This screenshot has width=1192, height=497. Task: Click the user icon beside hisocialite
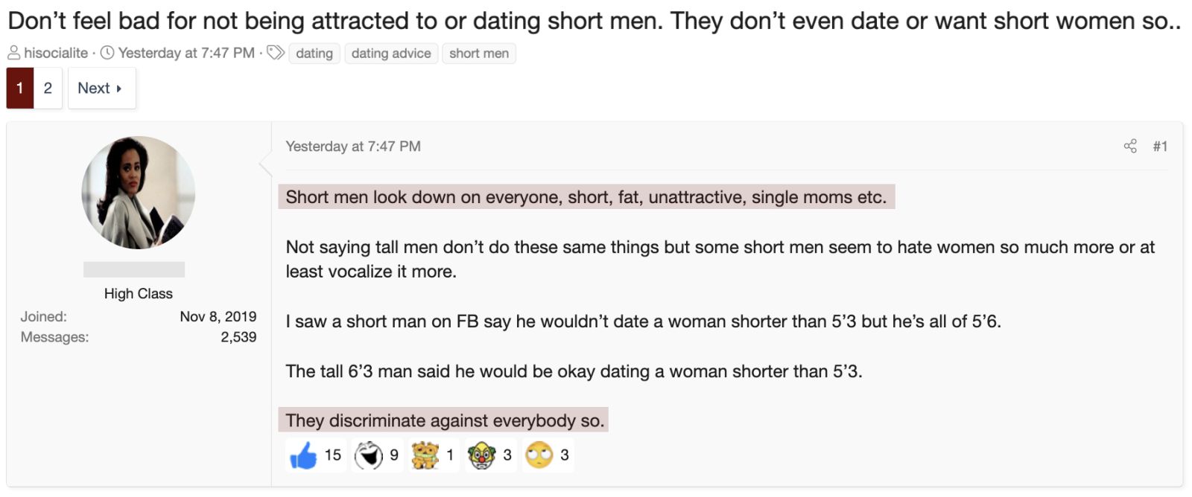(14, 53)
